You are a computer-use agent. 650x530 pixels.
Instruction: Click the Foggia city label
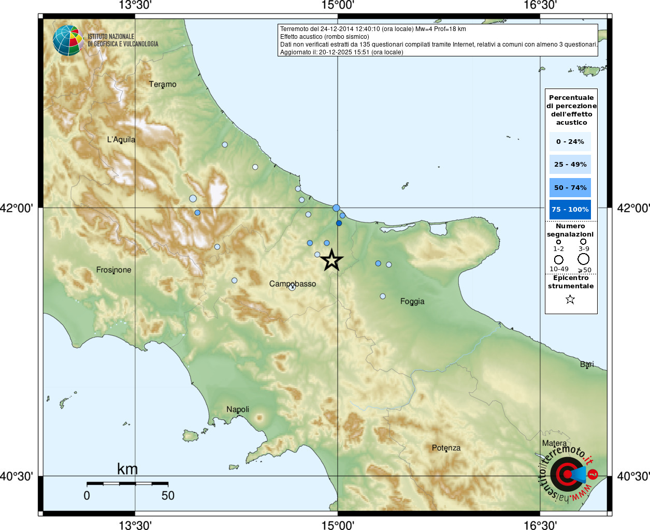click(x=412, y=301)
